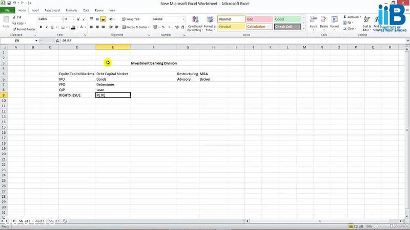Delete cells using the Delete icon

click(x=324, y=23)
